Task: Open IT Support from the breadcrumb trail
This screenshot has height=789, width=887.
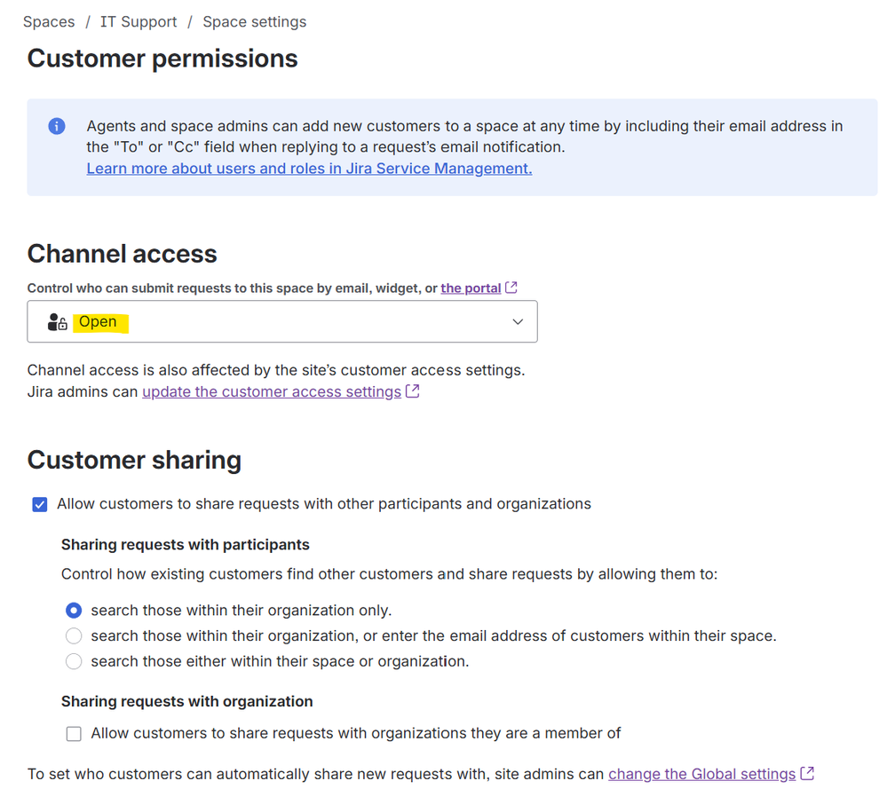Action: [x=139, y=21]
